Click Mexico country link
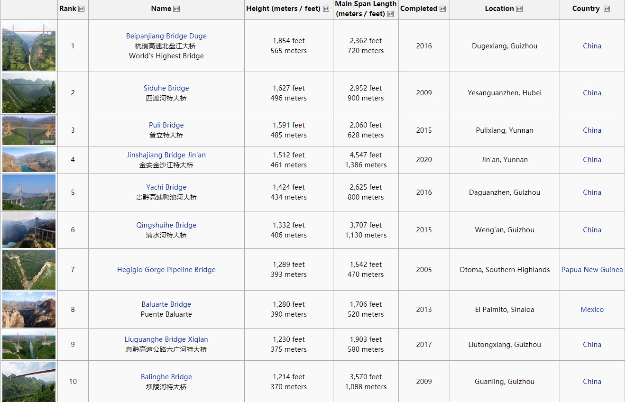626x402 pixels. pos(592,310)
